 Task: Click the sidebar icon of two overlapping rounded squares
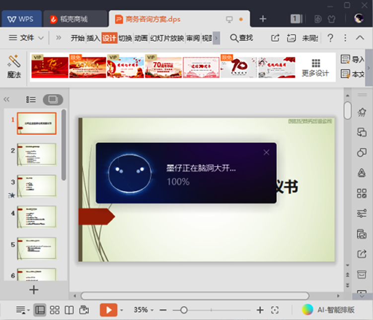click(x=362, y=132)
